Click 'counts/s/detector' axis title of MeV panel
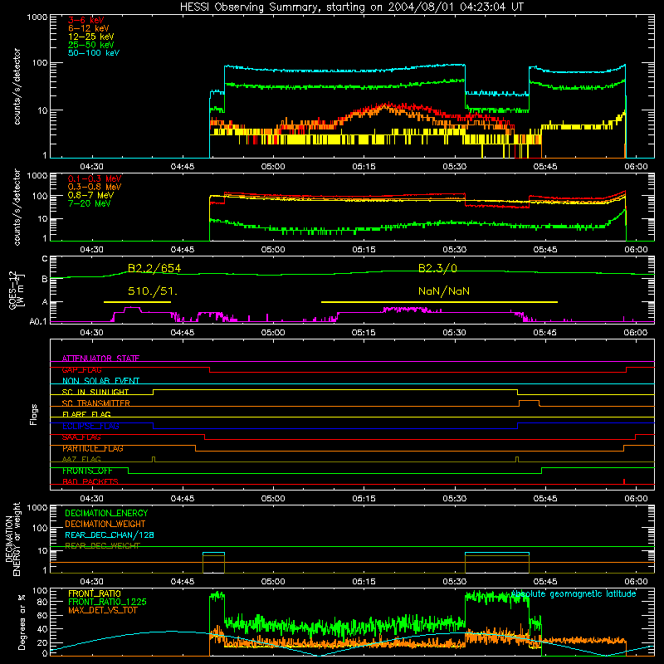 (17, 207)
